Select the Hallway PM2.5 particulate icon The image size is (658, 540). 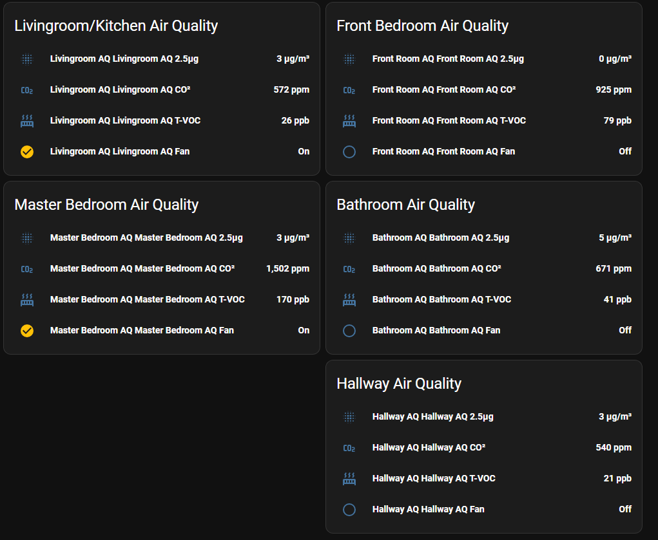349,416
